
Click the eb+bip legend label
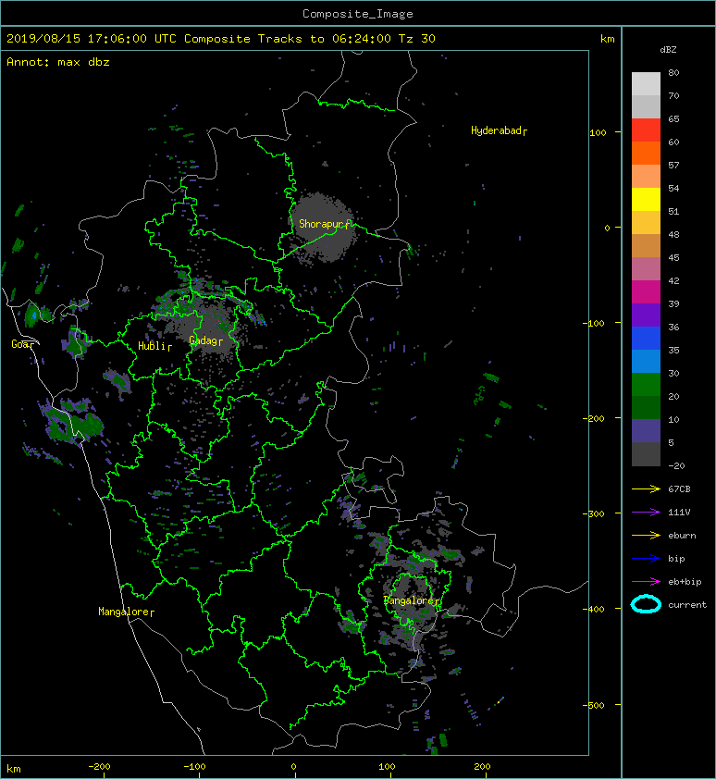pos(685,582)
